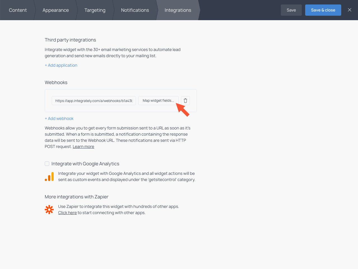Screen dimensions: 358x269
Task: Click the orange Zapier asterisk icon
Action: pos(49,210)
